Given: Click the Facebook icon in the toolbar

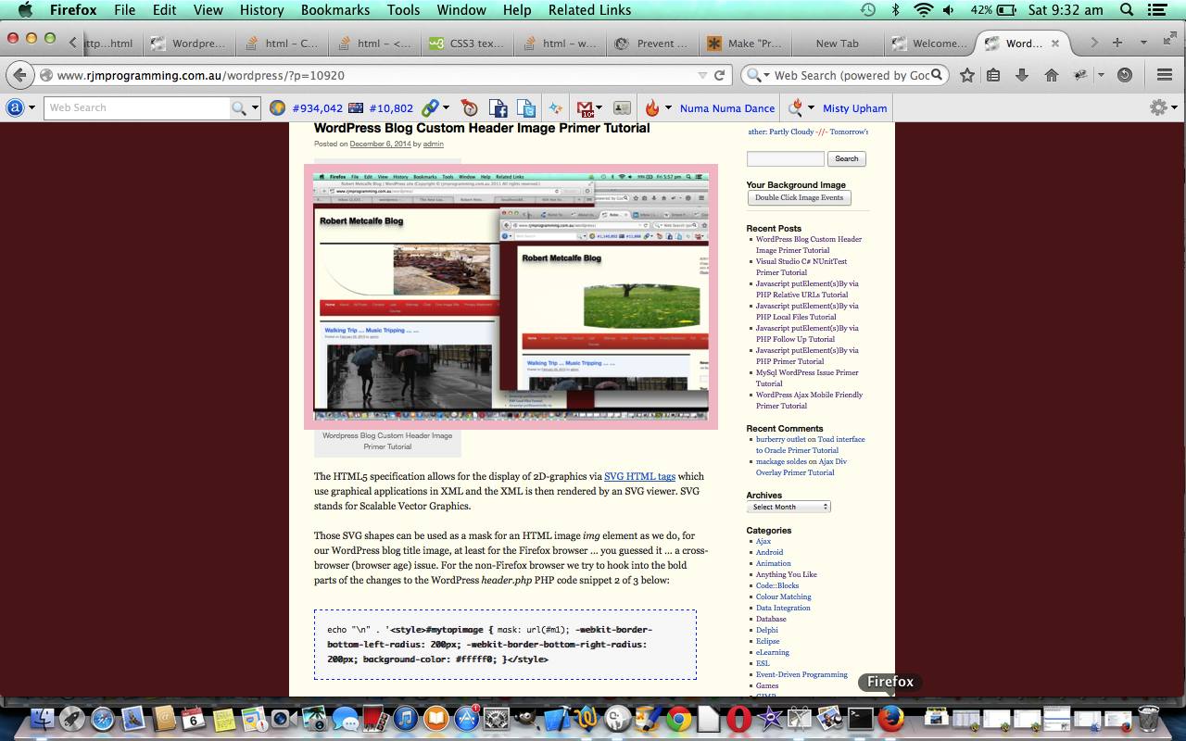Looking at the screenshot, I should (498, 108).
